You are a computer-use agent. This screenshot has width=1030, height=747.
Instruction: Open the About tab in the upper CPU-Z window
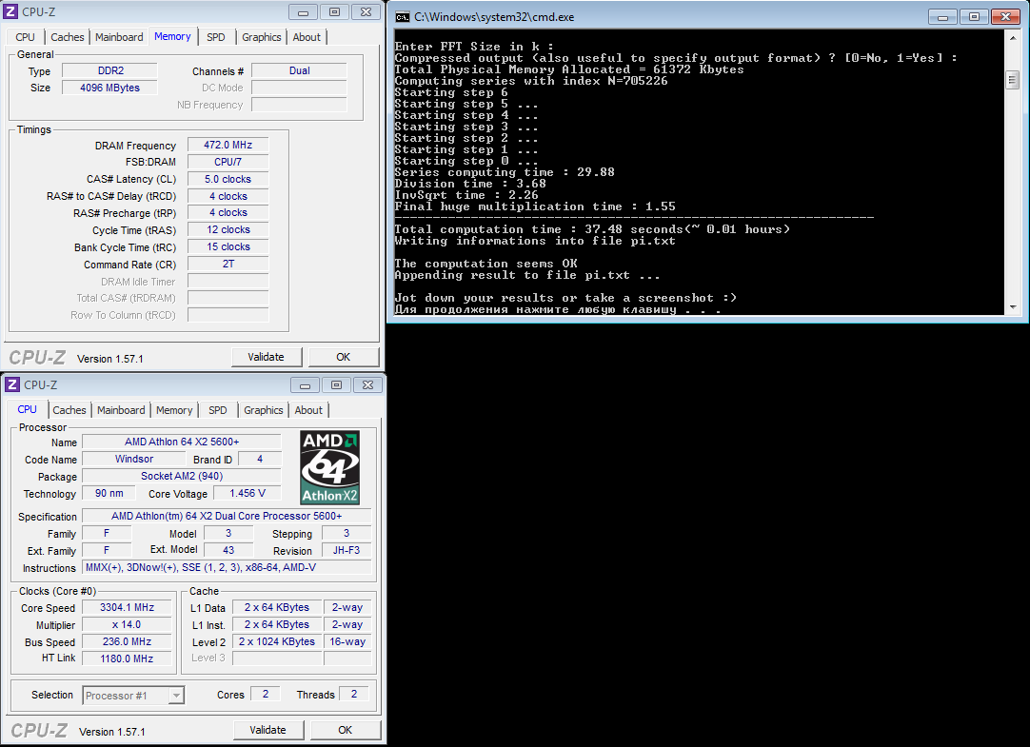[307, 37]
